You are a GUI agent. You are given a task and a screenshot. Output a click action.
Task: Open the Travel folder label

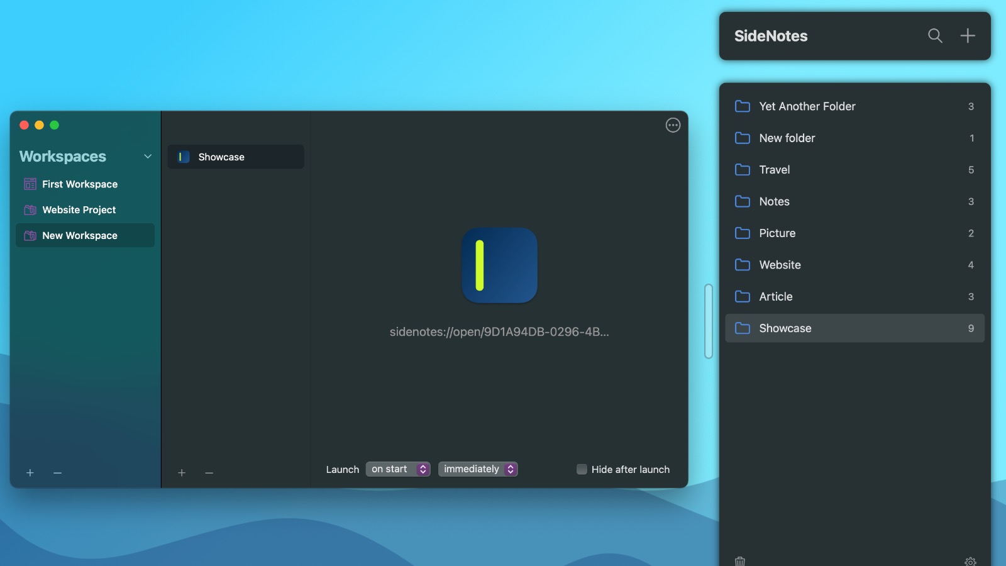click(x=775, y=170)
